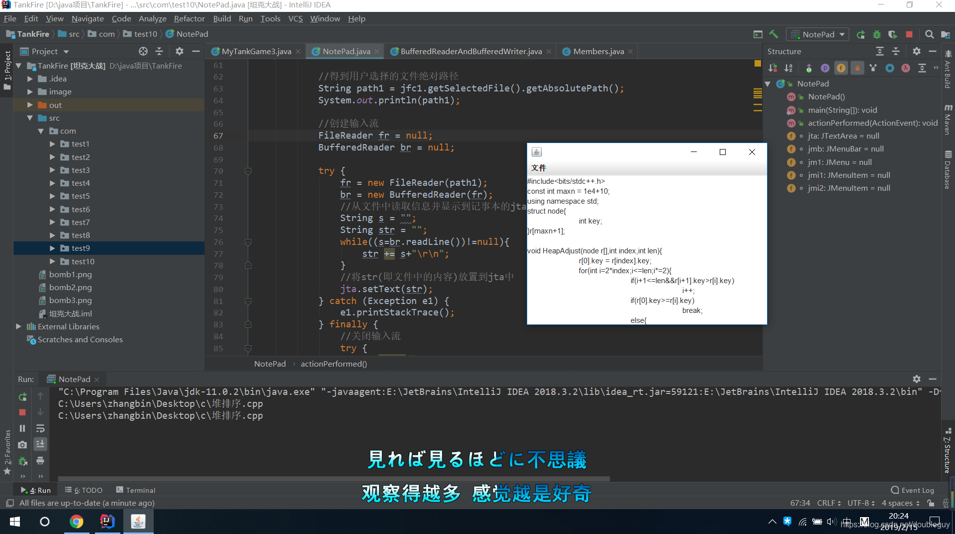Click test10 in the breadcrumb bar

coord(140,34)
